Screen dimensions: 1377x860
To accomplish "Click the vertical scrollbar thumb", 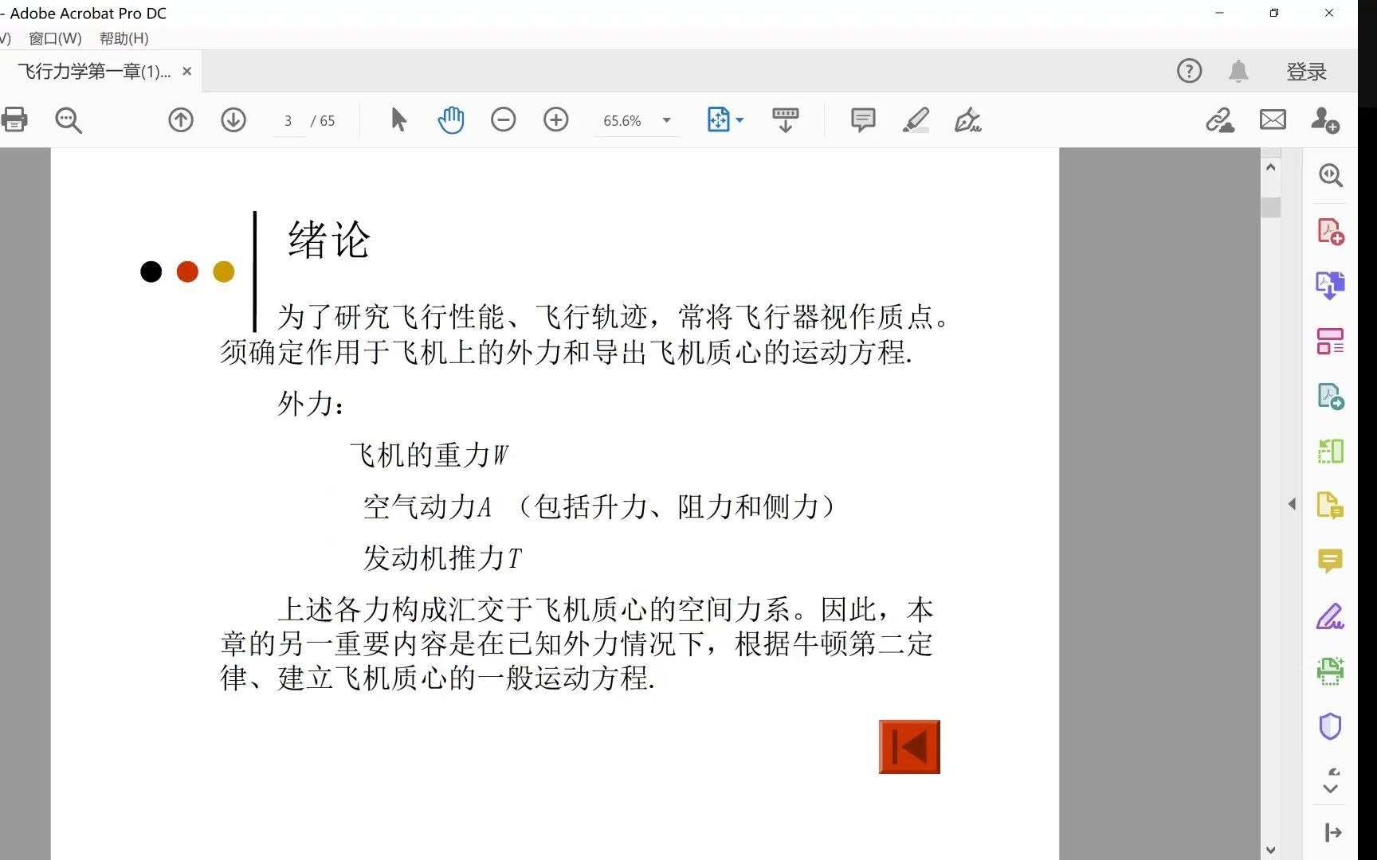I will click(1270, 207).
